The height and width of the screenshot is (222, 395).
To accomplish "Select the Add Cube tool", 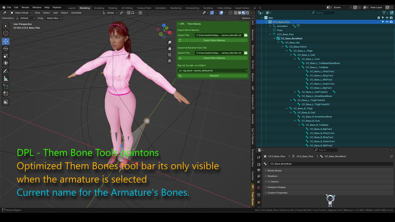I will pos(6,87).
